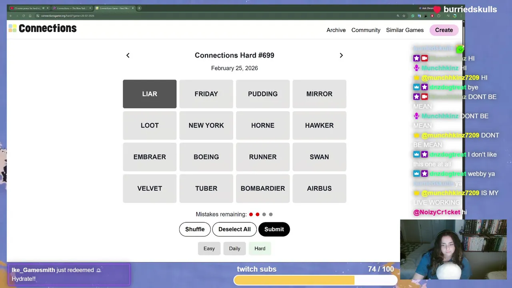Viewport: 512px width, 288px height.
Task: Click the browser home icon
Action: 30,16
